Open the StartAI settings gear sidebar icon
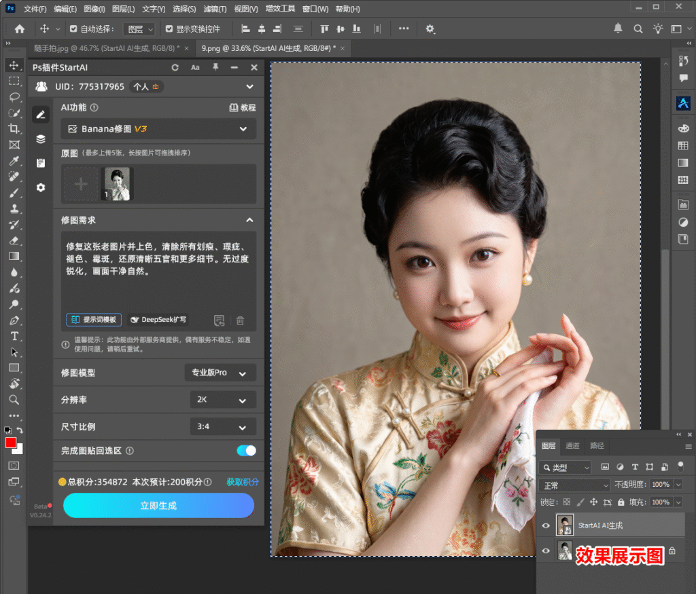This screenshot has height=594, width=696. [x=40, y=187]
